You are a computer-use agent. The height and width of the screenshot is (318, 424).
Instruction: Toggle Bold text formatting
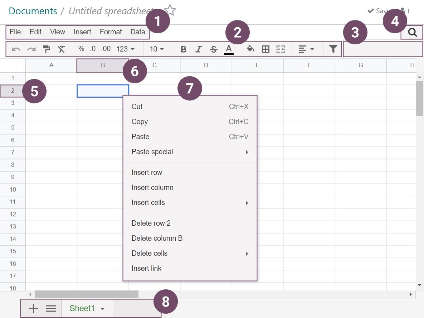tap(183, 49)
